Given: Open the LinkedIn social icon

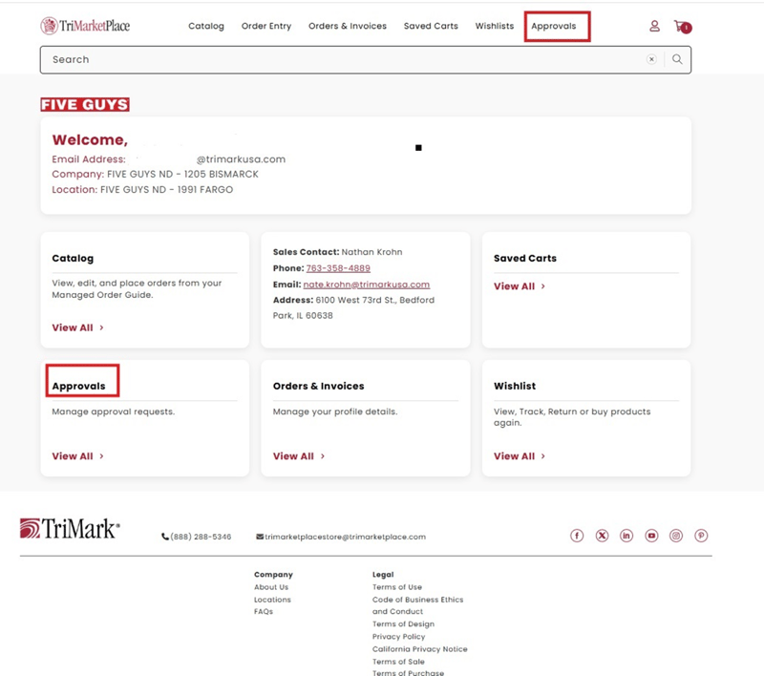Looking at the screenshot, I should (626, 536).
